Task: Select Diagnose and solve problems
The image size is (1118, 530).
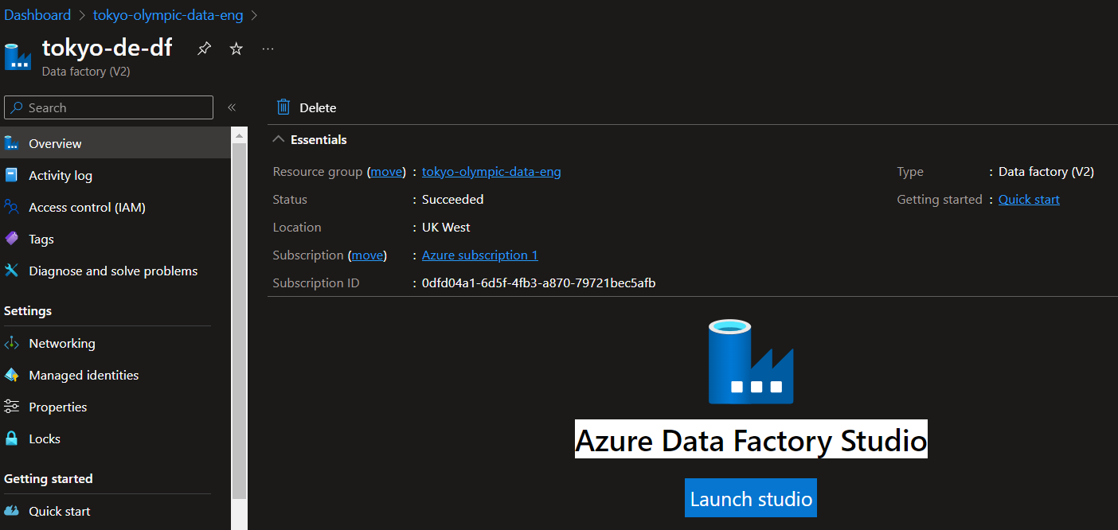Action: [113, 271]
